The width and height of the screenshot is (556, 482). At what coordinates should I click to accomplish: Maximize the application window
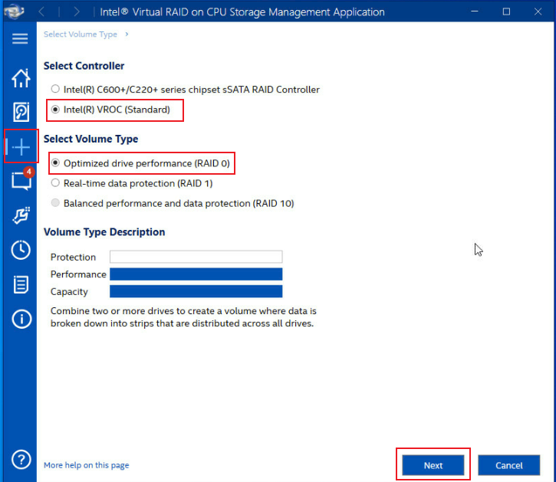506,11
